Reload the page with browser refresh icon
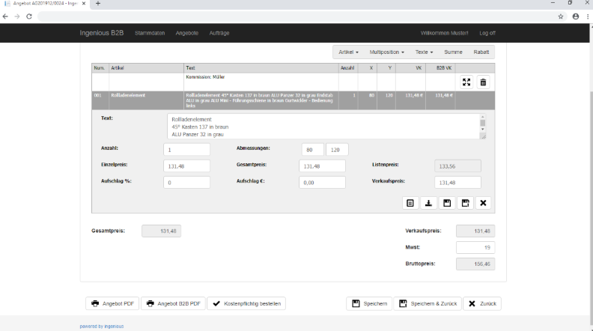Image resolution: width=593 pixels, height=331 pixels. 29,16
